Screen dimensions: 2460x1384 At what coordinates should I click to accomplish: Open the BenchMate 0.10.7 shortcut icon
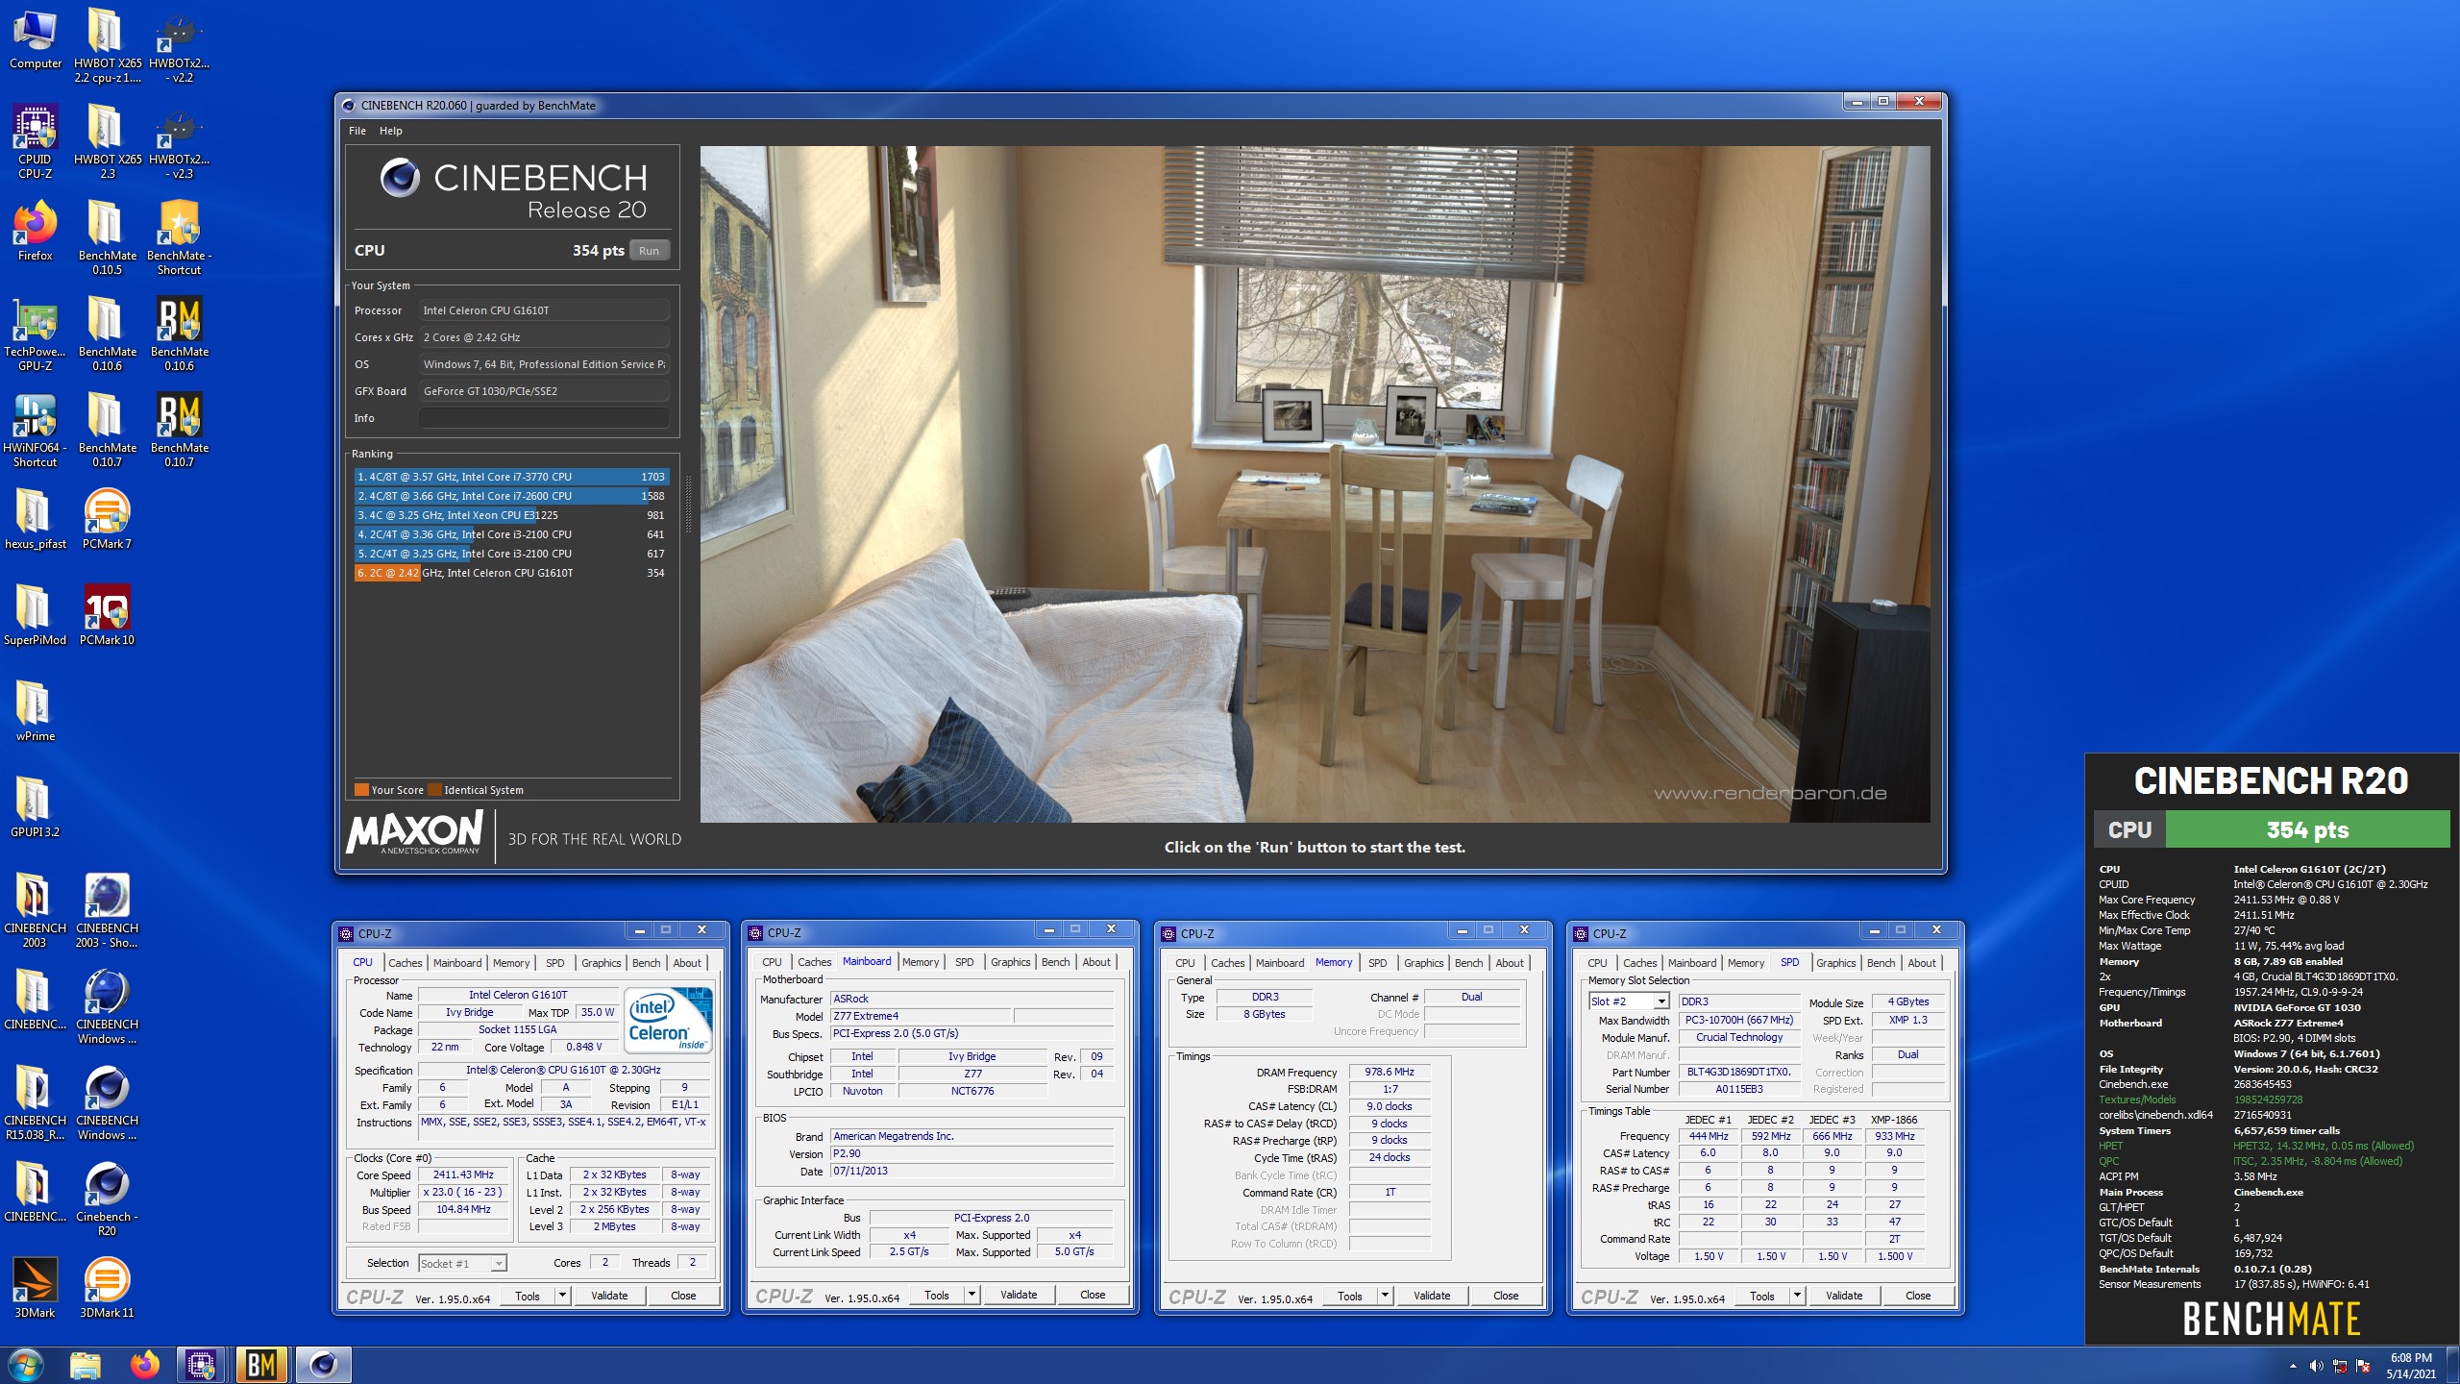179,431
